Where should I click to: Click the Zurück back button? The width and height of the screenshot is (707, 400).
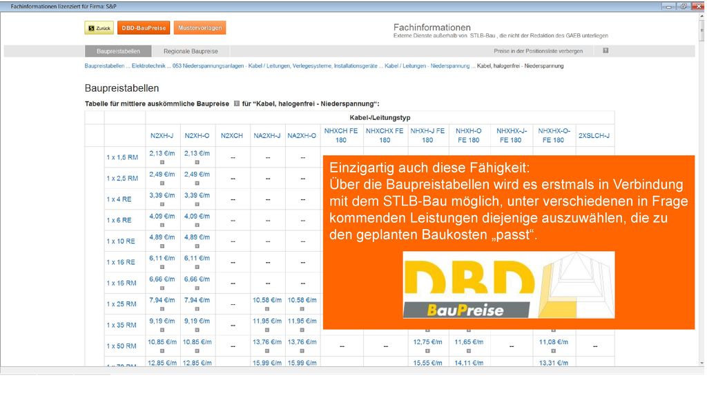coord(99,28)
